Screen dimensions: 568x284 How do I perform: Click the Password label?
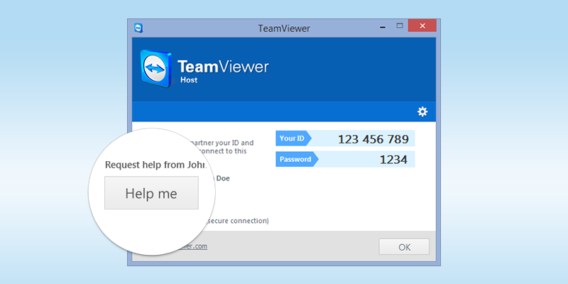tap(297, 159)
